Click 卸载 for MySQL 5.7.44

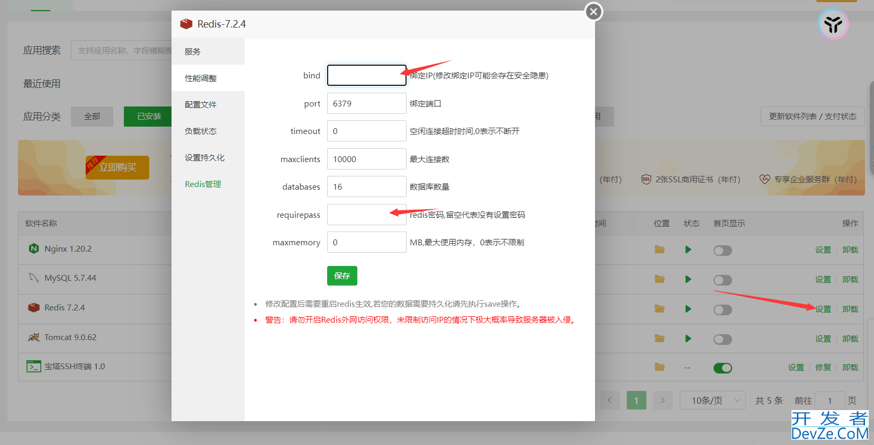coord(850,279)
